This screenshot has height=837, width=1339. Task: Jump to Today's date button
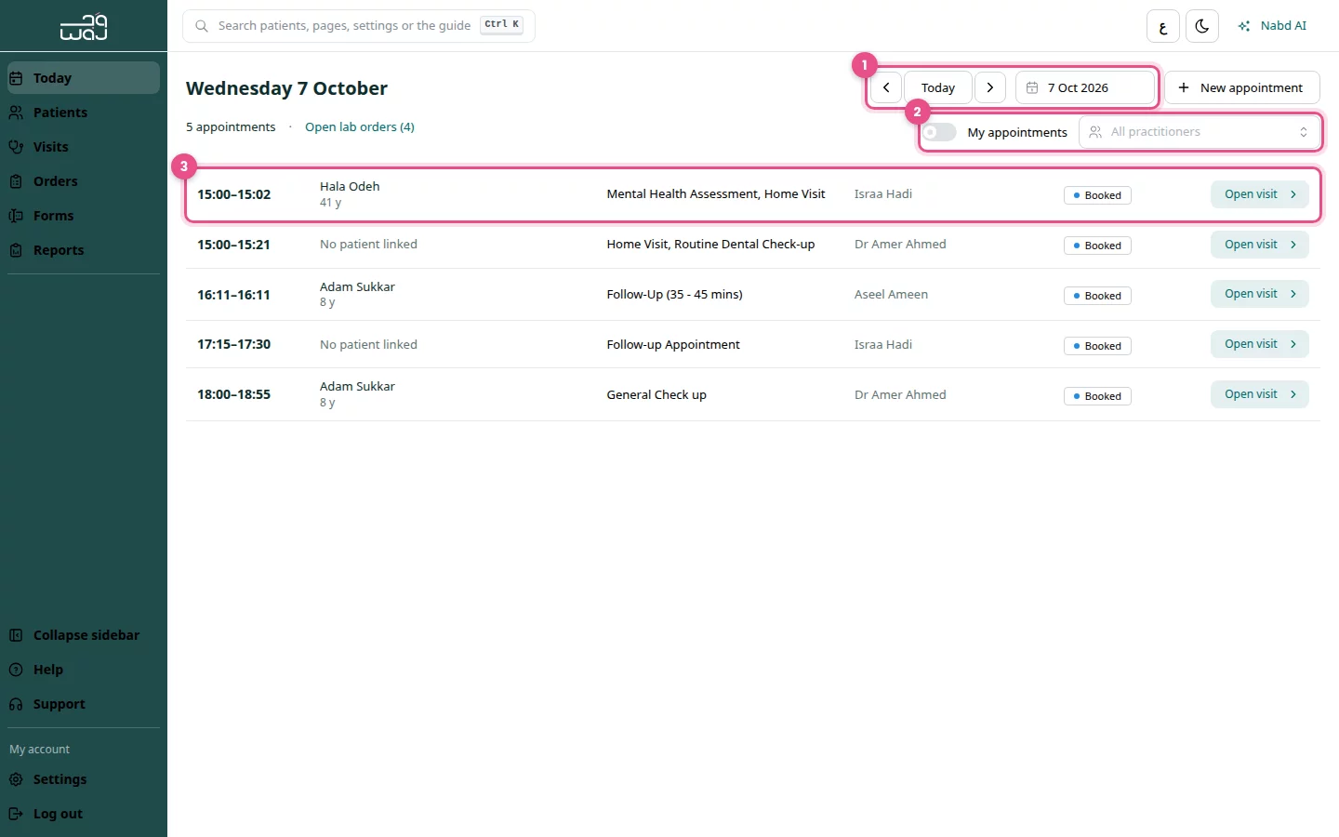pos(937,87)
